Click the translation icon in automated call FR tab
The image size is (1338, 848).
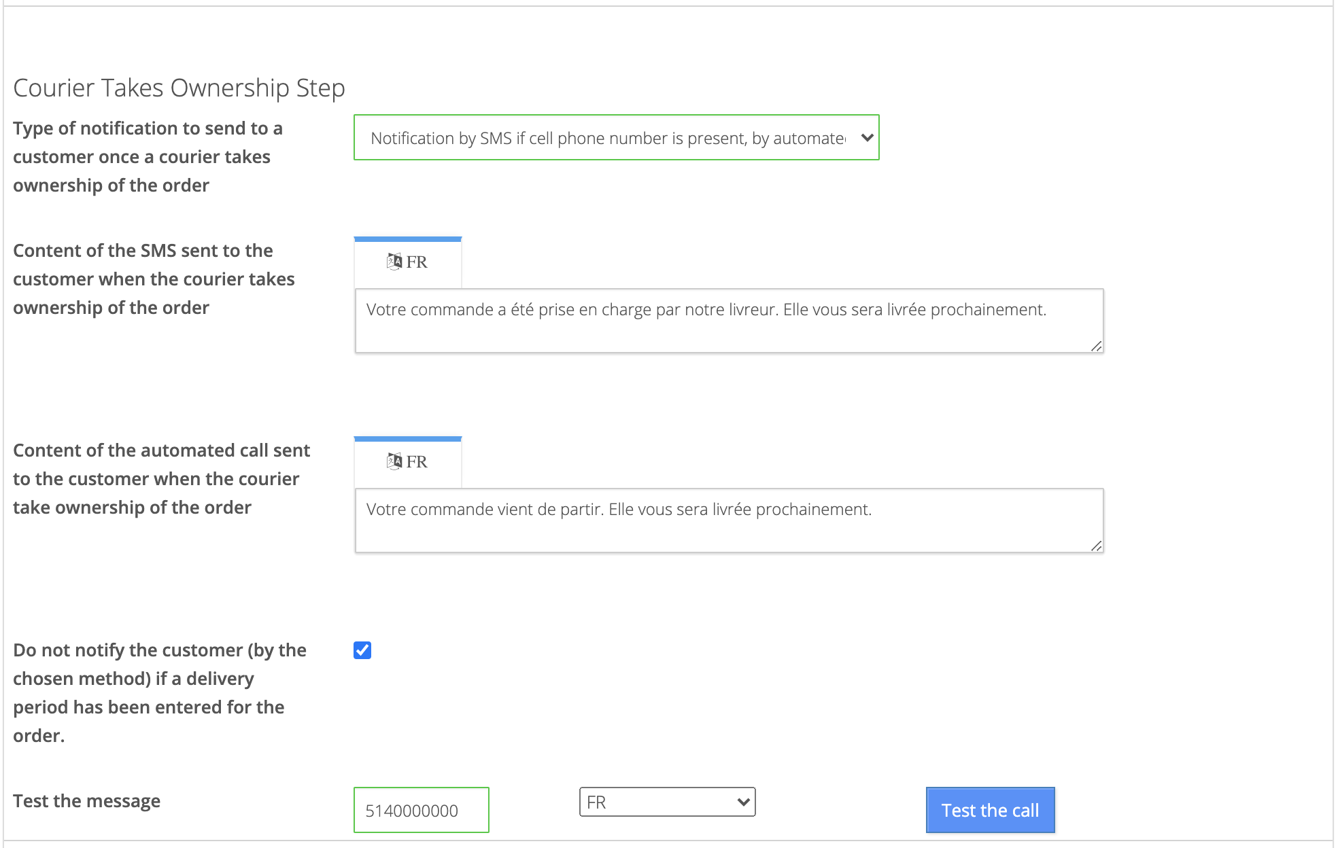click(x=394, y=461)
